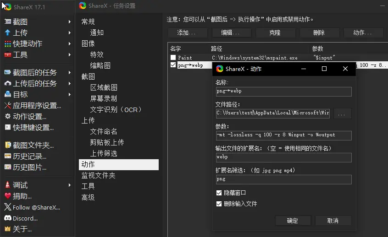The width and height of the screenshot is (388, 237).
Task: Click the 路径 column header
Action: (x=216, y=48)
